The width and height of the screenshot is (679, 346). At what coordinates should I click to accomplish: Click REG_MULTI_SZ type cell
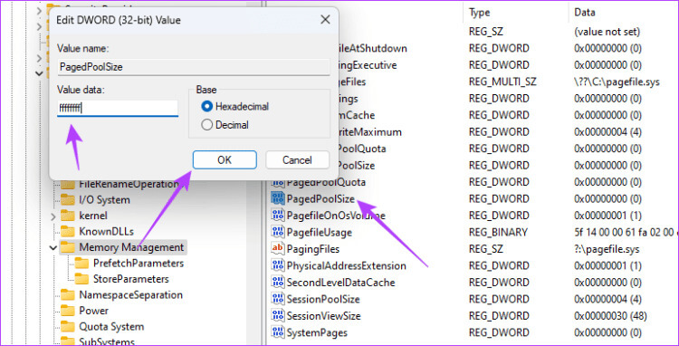502,82
